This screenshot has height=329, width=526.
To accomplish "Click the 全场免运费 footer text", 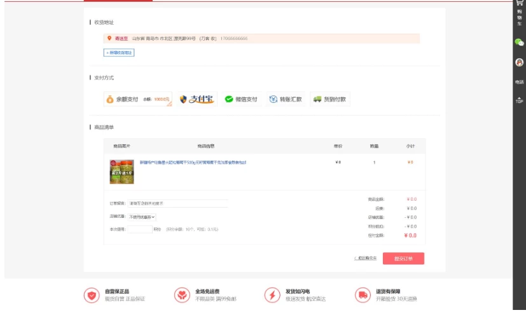I will click(207, 292).
